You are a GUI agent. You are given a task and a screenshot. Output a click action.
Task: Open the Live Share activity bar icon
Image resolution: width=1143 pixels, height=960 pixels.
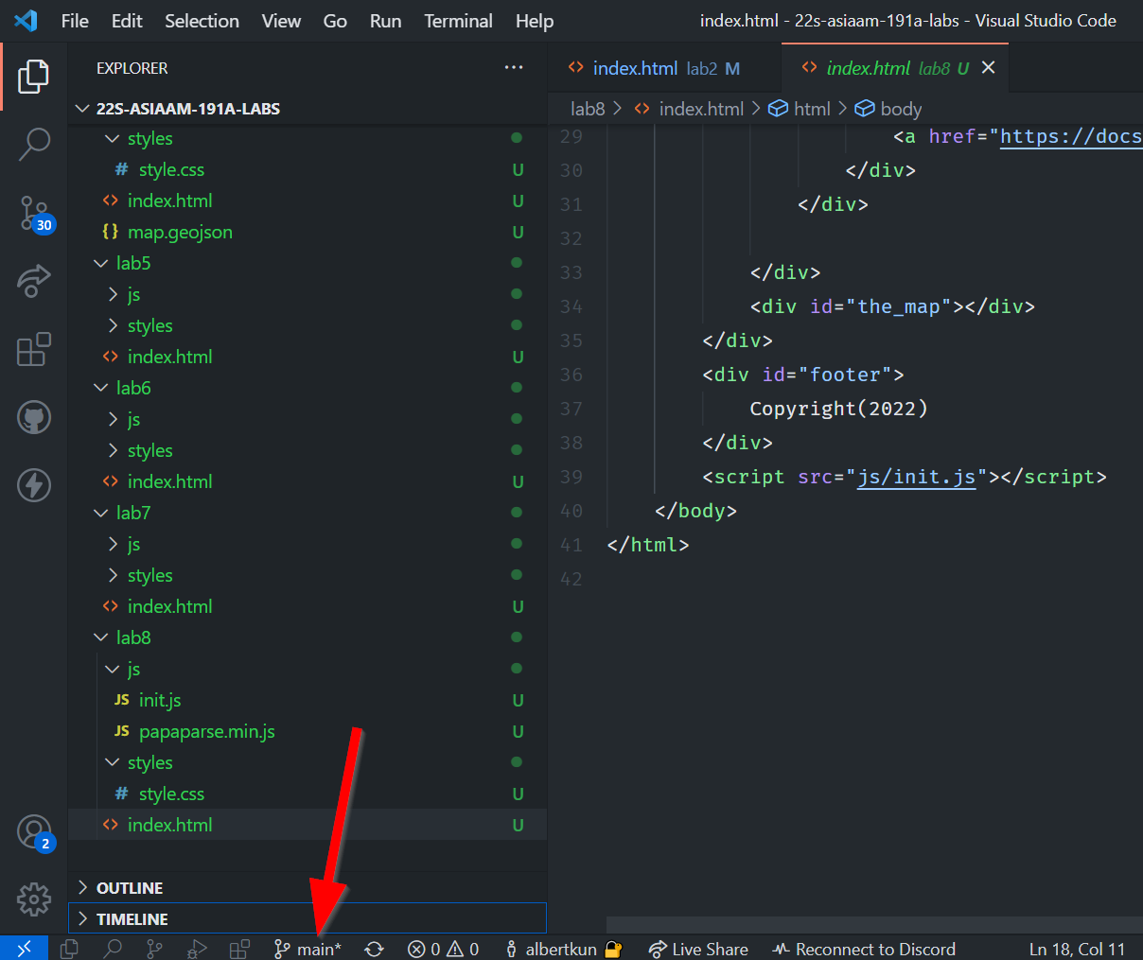pyautogui.click(x=34, y=281)
